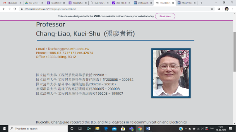Open the Windows Start menu
The width and height of the screenshot is (236, 132).
point(4,128)
